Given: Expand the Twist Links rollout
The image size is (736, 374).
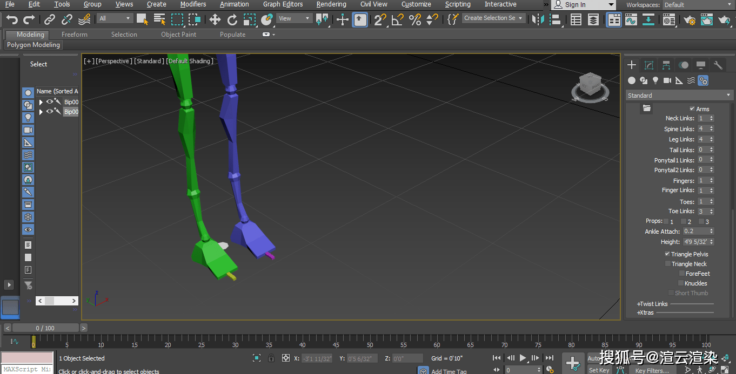Looking at the screenshot, I should pyautogui.click(x=652, y=303).
